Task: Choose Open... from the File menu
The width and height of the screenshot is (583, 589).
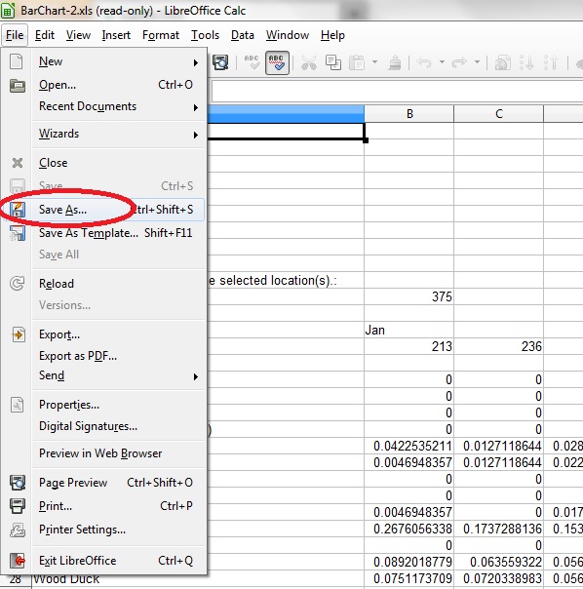Action: pos(116,85)
